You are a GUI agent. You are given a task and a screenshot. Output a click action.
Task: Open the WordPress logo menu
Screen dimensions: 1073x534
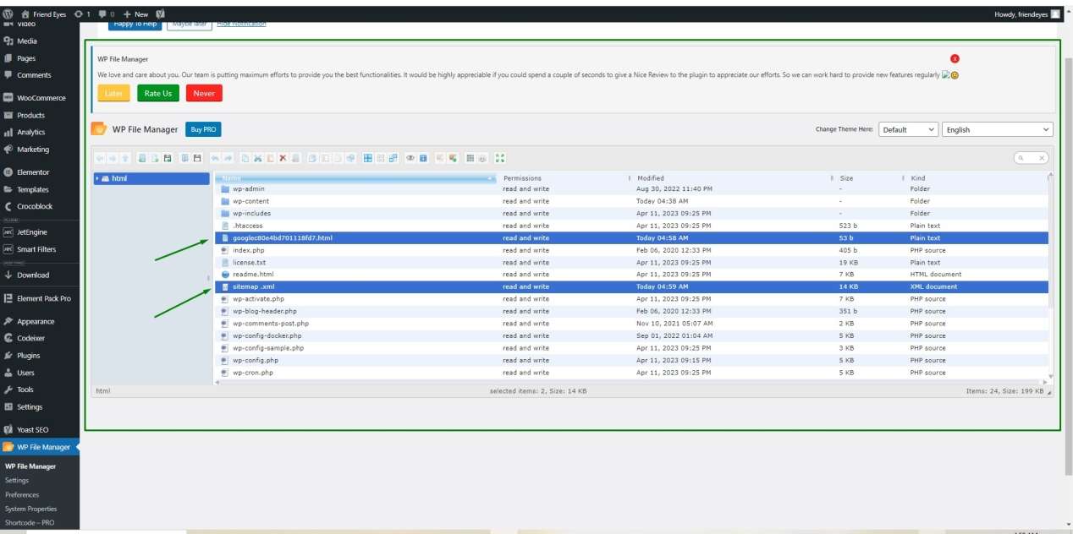(x=8, y=14)
